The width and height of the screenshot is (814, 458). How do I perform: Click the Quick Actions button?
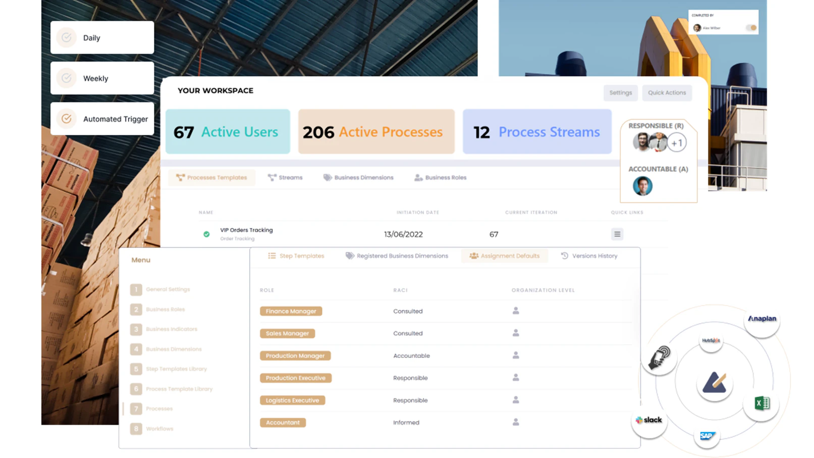click(667, 92)
